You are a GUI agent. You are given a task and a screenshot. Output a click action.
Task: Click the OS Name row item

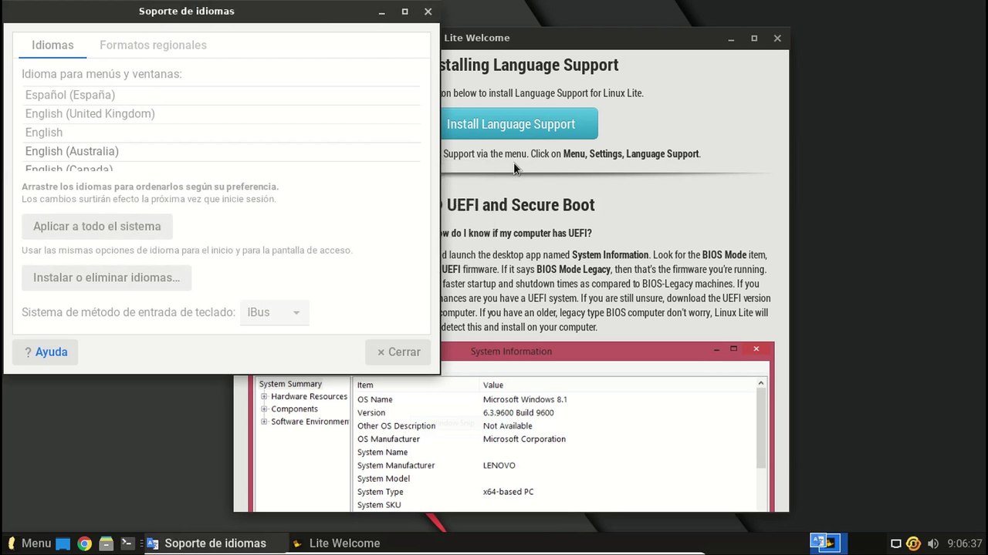(x=375, y=399)
